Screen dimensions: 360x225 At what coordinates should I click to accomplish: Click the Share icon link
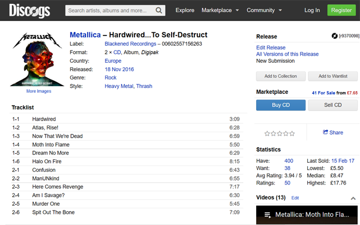click(333, 132)
